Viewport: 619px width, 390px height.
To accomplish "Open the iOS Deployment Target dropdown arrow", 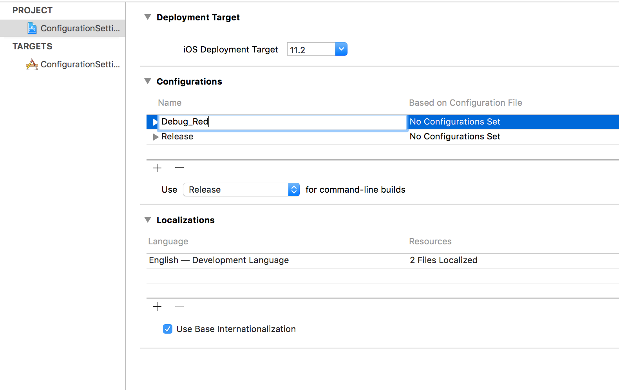I will [341, 49].
